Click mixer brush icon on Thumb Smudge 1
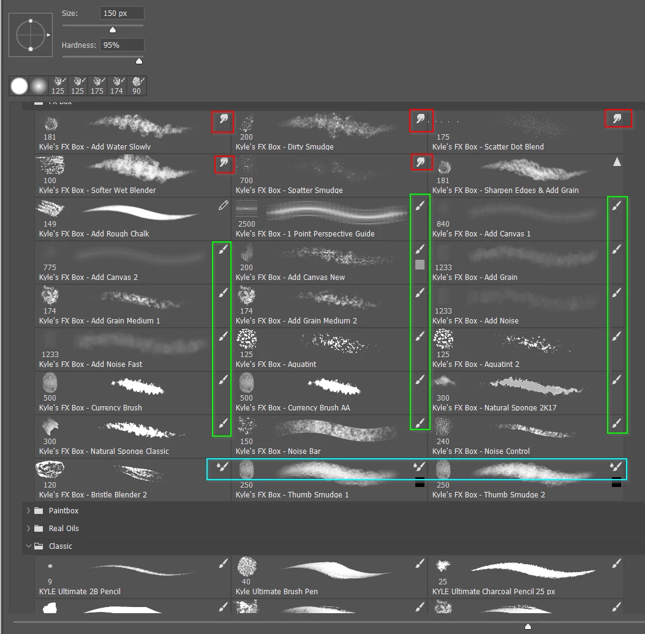The width and height of the screenshot is (645, 634). 419,467
